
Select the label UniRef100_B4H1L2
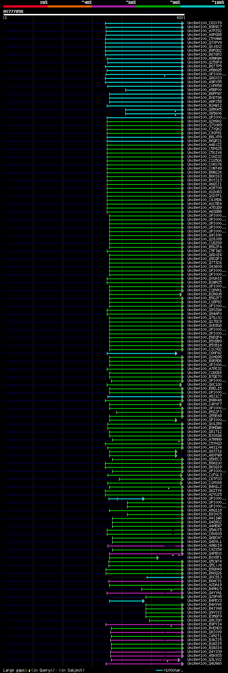tap(204, 487)
